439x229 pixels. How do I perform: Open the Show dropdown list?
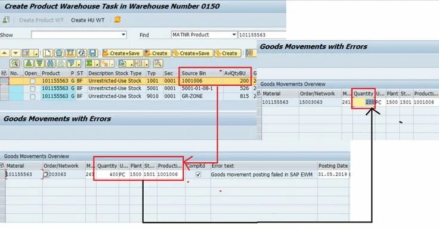pos(123,34)
